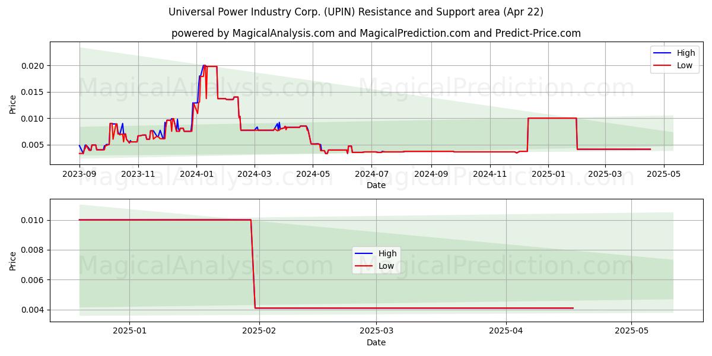Click the top chart '2025-05' date tick label

tap(664, 174)
